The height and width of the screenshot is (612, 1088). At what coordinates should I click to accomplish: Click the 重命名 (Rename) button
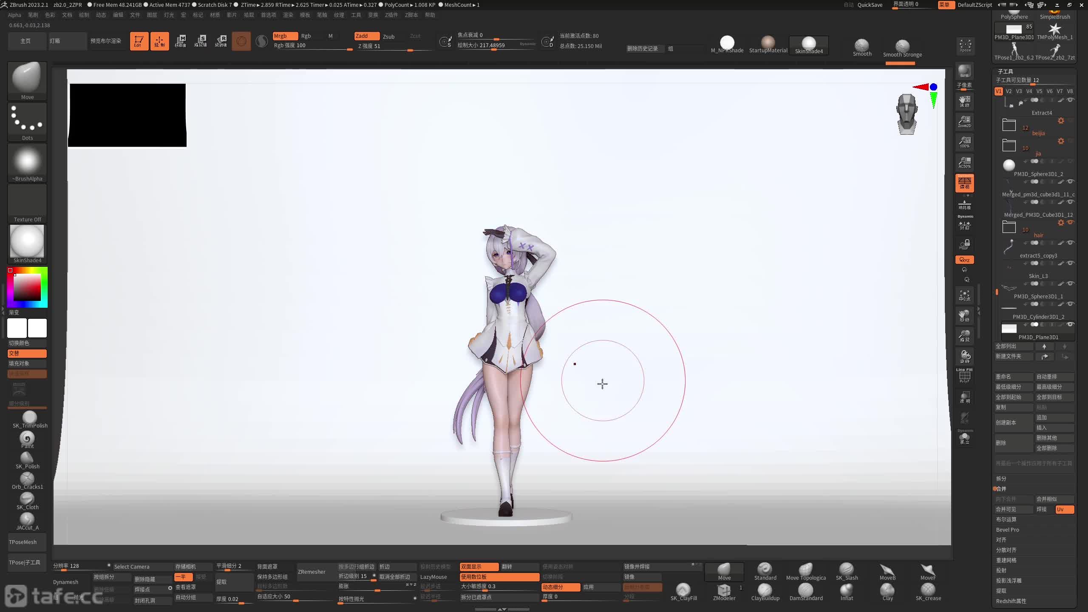1014,377
